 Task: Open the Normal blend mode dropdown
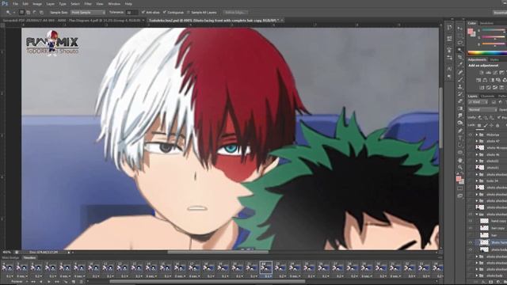(482, 110)
